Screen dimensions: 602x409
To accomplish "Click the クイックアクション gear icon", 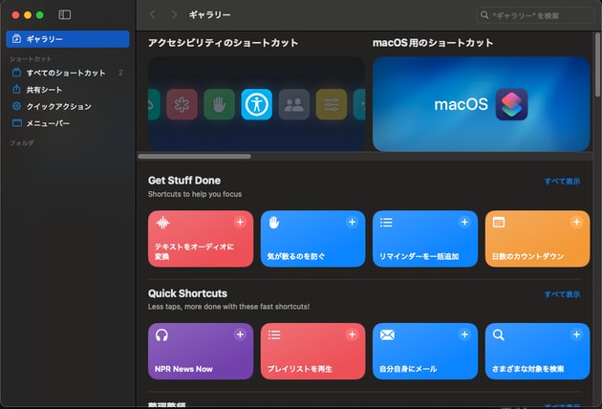I will tap(16, 106).
